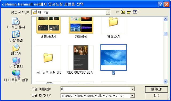Click the vertical scrollbar thumb
Viewport: 171px width, 101px height.
pos(165,34)
